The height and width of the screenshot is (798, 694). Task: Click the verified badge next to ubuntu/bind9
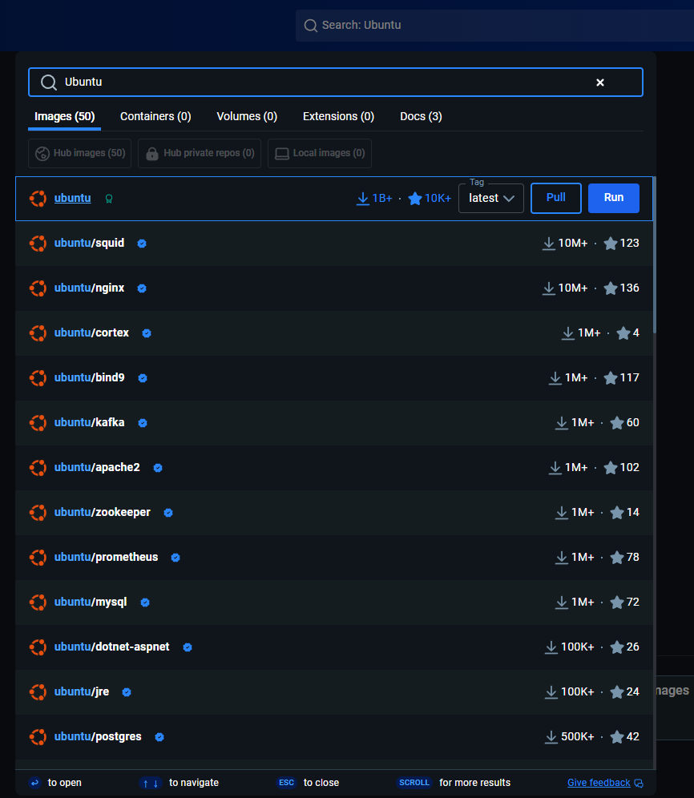pos(143,378)
